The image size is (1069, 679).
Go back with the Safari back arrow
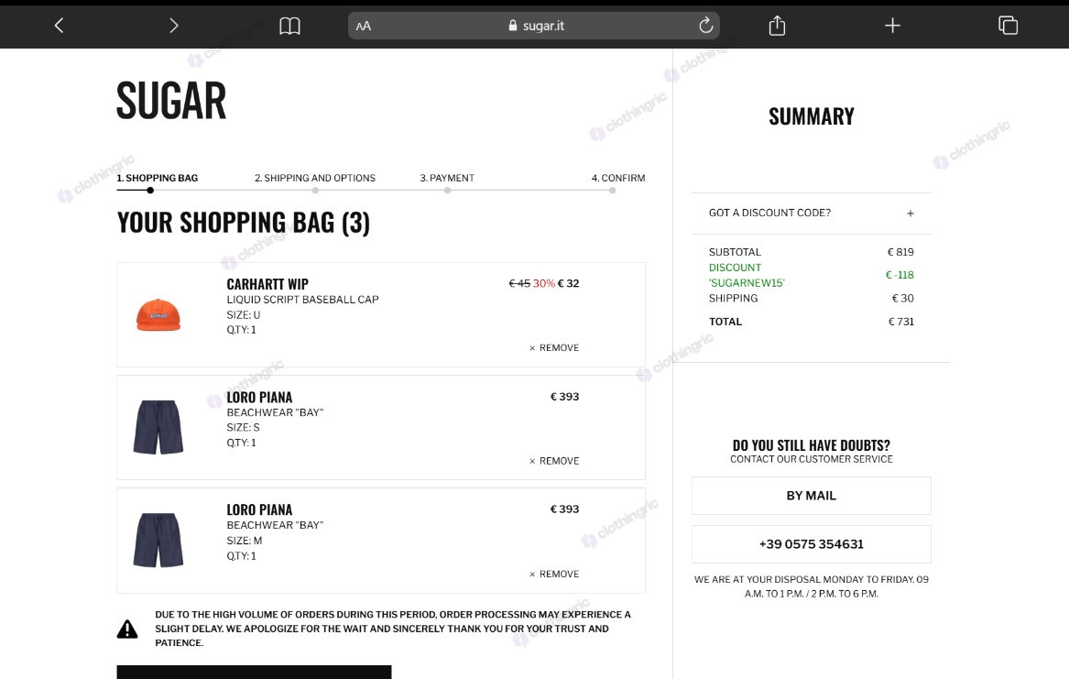point(60,26)
